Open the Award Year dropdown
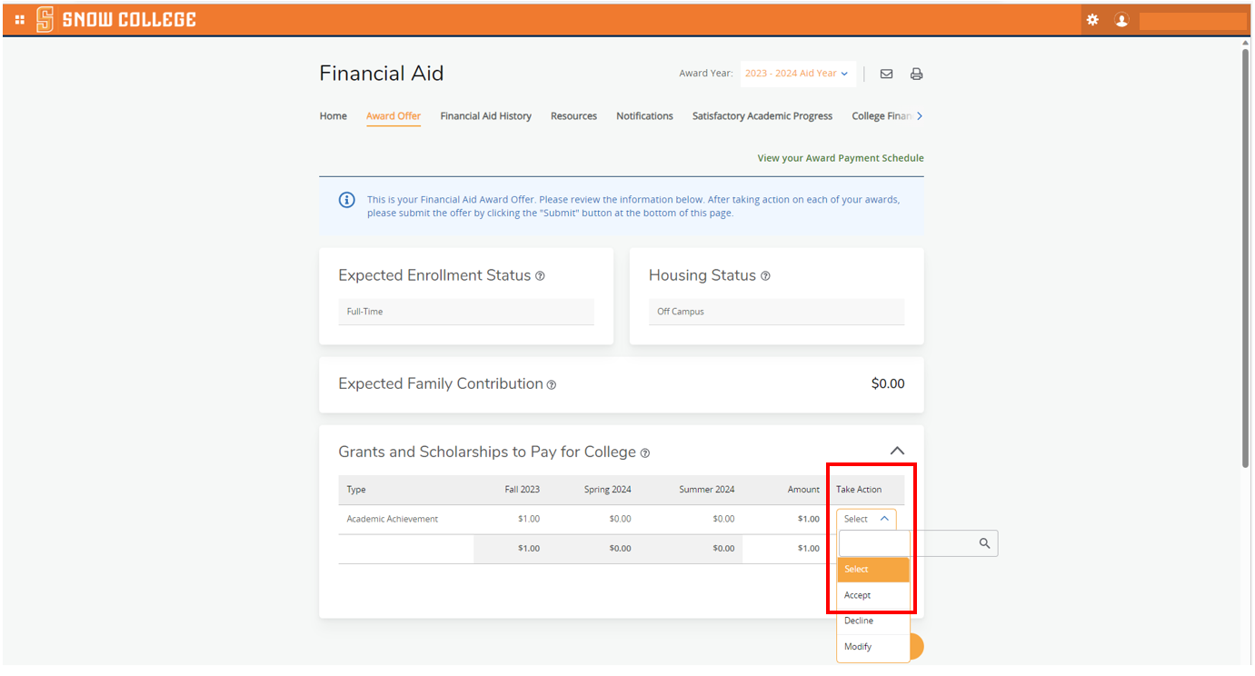Viewport: 1255px width, 676px height. pos(797,74)
